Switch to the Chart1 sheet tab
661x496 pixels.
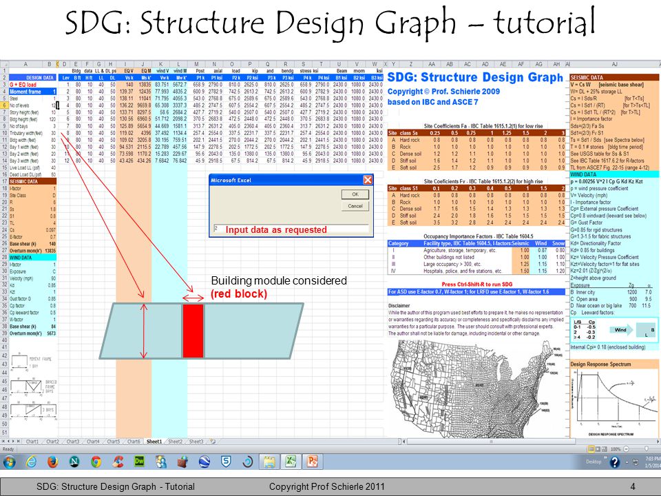(32, 442)
